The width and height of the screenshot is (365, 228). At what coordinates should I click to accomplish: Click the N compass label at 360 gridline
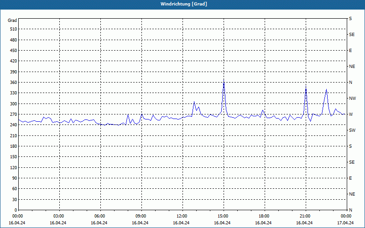click(x=350, y=83)
